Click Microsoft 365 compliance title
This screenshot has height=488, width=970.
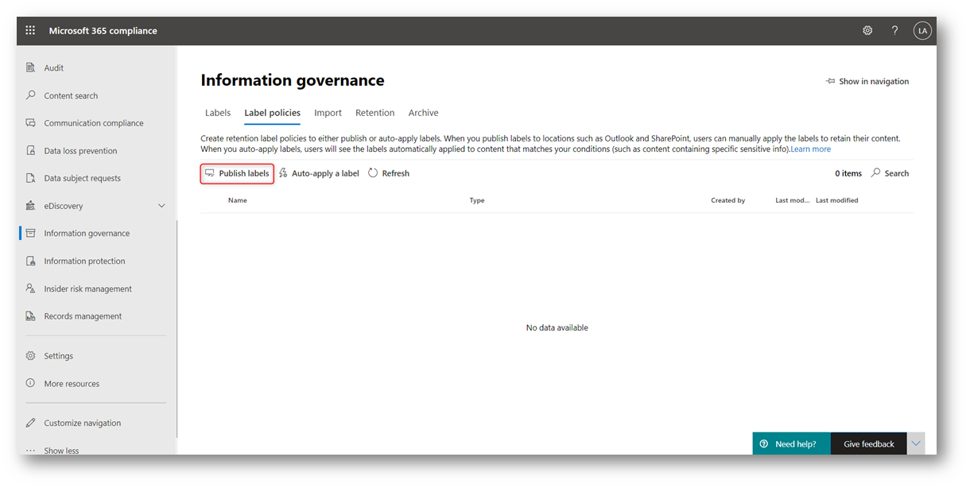pos(103,31)
